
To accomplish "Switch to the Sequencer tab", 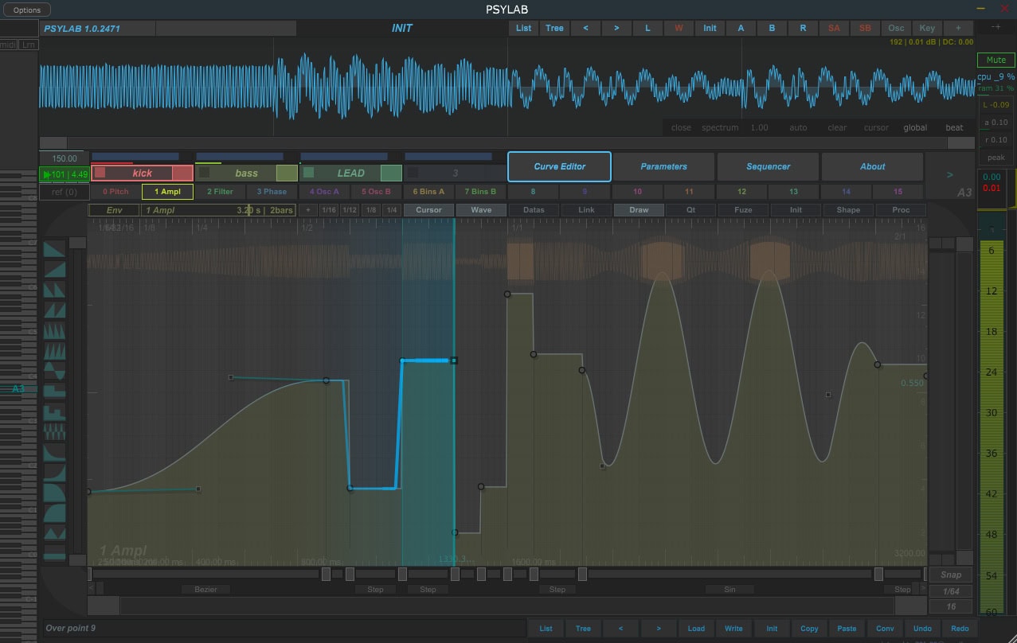I will pyautogui.click(x=768, y=166).
